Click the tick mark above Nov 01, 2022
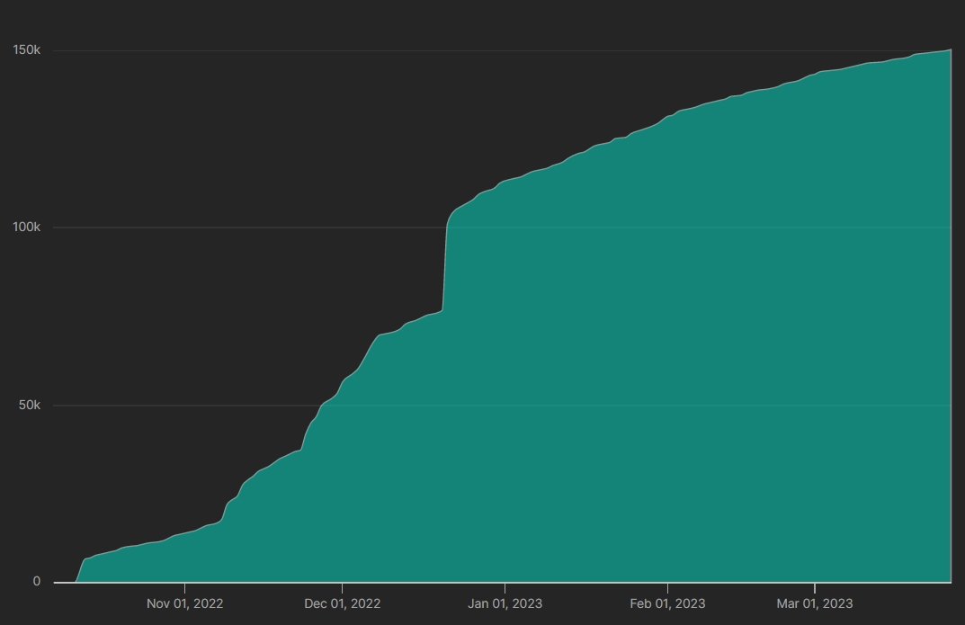The height and width of the screenshot is (625, 965). tap(184, 587)
